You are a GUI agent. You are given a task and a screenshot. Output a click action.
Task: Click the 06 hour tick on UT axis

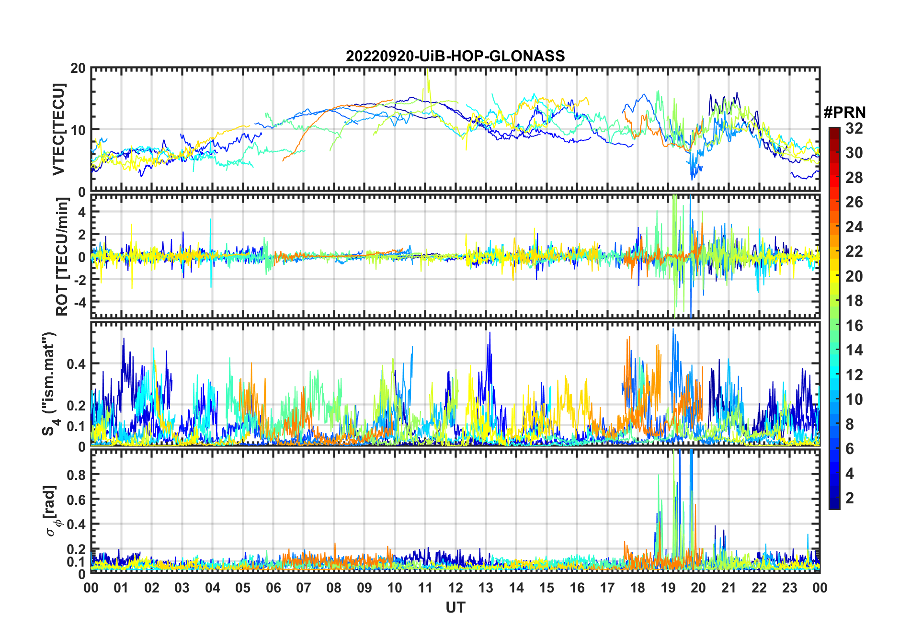pos(273,588)
